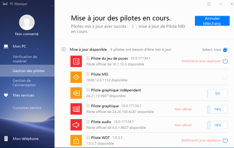Image resolution: width=234 pixels, height=148 pixels.
Task: Click Redémarrer pour appliquer for Pilote du jeu de puces
Action: (201, 61)
